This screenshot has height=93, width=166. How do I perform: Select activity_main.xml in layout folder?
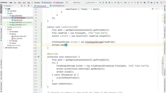tap(19, 36)
